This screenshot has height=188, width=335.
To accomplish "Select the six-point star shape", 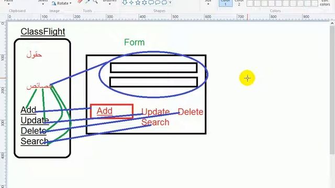I will (144, 2).
